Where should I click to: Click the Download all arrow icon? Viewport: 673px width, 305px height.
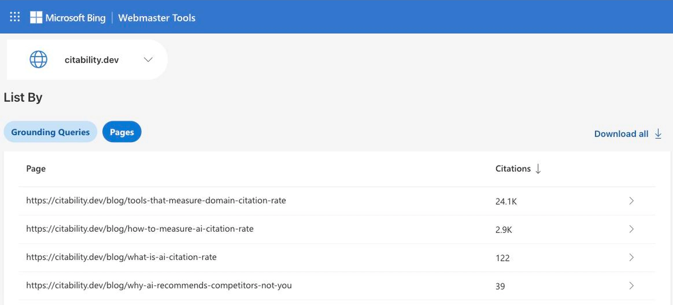(658, 134)
